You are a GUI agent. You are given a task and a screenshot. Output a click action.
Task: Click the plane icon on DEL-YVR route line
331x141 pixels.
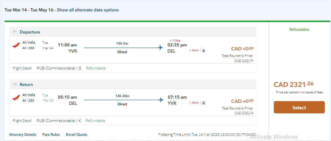(x=160, y=100)
